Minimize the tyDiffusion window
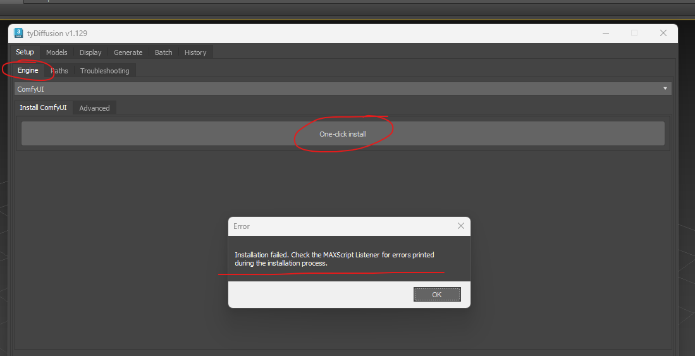Image resolution: width=695 pixels, height=356 pixels. pos(606,34)
